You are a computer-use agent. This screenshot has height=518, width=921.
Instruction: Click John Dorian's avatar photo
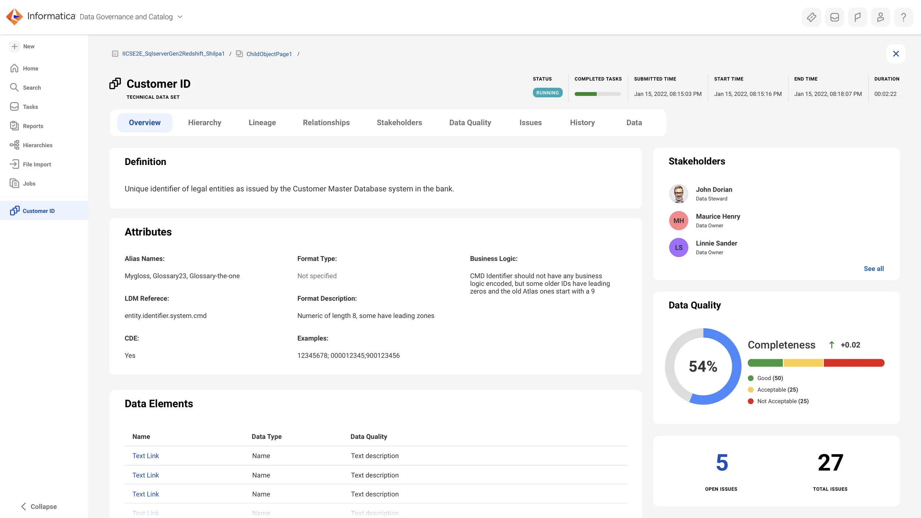pos(678,194)
